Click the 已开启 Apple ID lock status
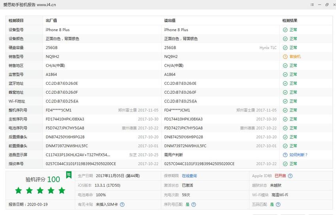 coord(280,176)
